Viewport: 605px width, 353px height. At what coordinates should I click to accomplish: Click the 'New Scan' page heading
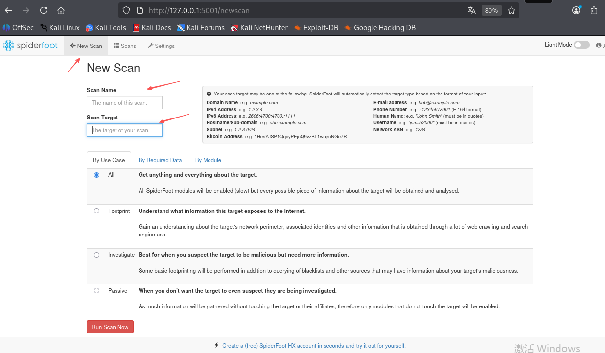pyautogui.click(x=113, y=68)
